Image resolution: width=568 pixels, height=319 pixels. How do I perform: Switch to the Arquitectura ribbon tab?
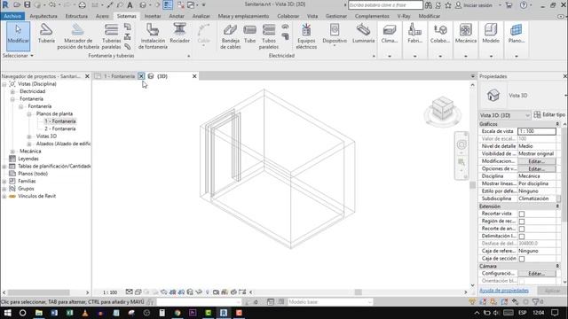(43, 16)
